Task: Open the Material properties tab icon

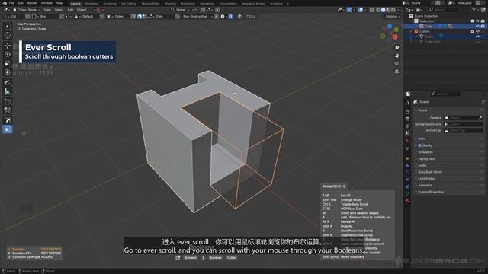Action: tap(407, 201)
